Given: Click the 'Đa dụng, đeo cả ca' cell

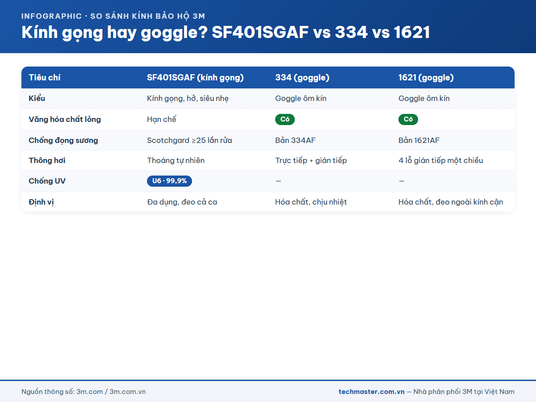Looking at the screenshot, I should (182, 202).
